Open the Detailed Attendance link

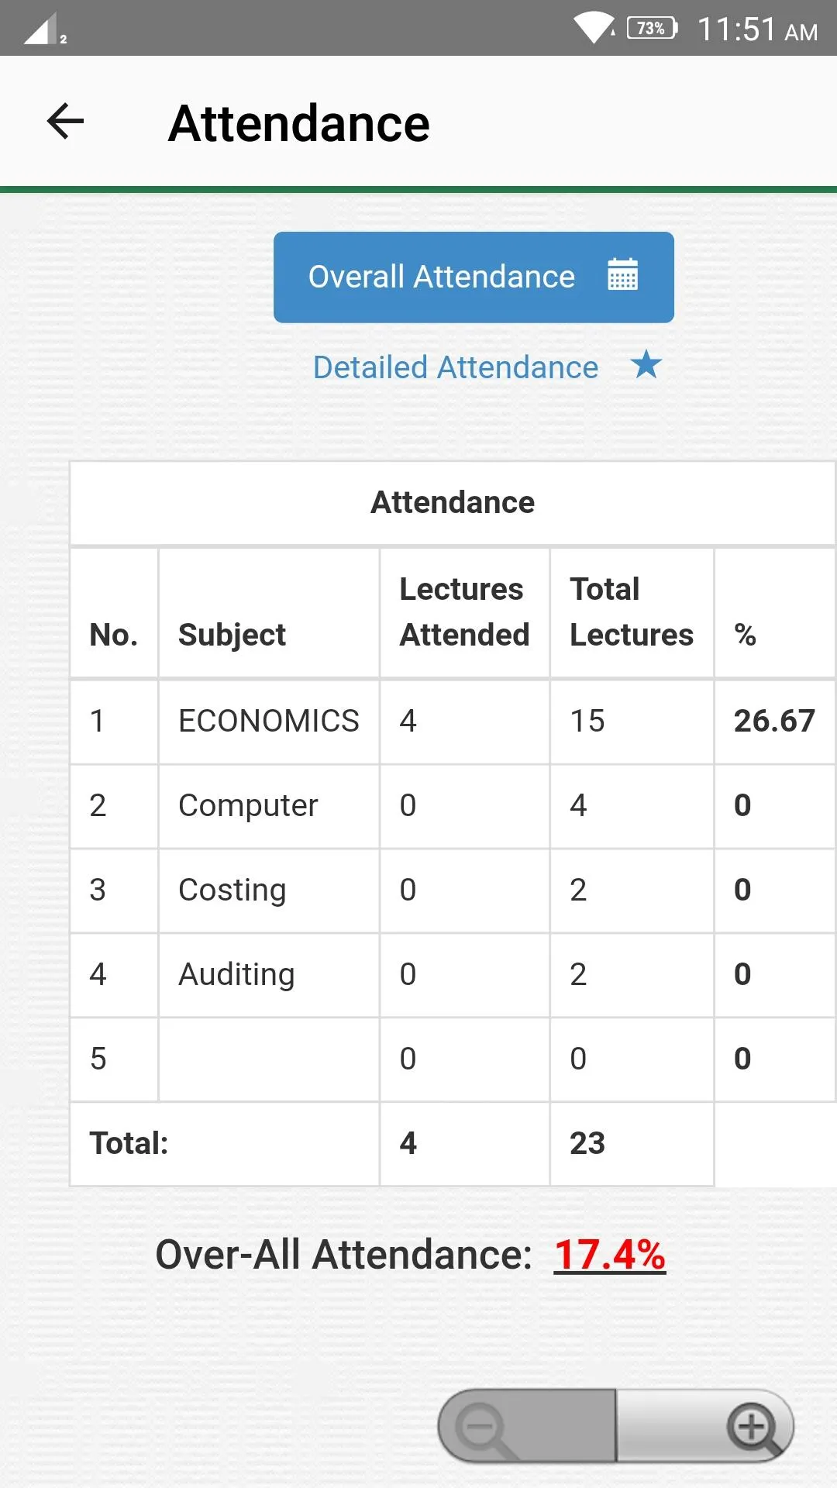(x=456, y=367)
